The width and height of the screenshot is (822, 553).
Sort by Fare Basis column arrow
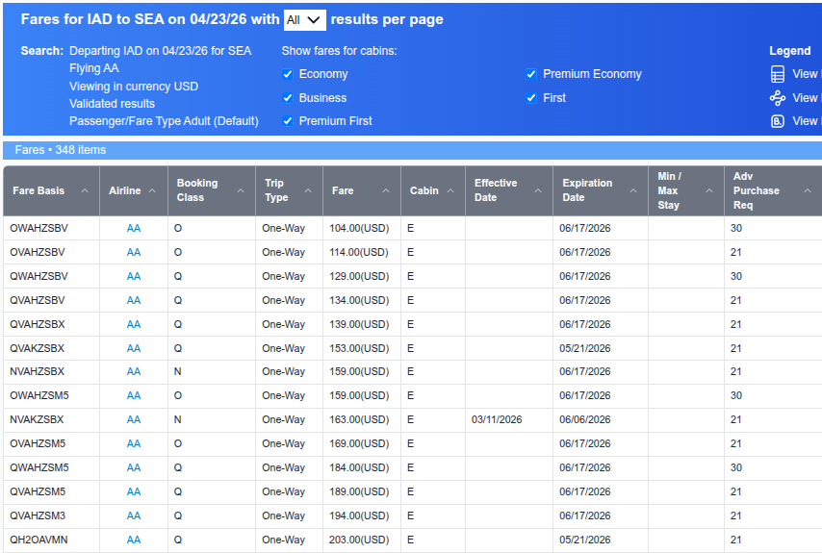[85, 190]
